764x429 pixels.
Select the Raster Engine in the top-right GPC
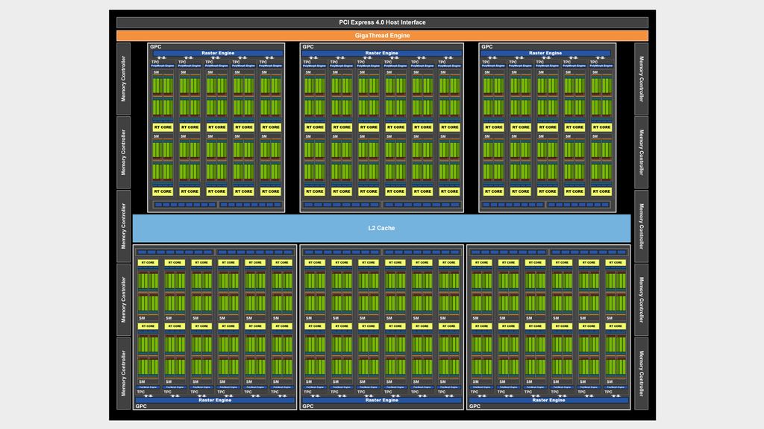(545, 53)
